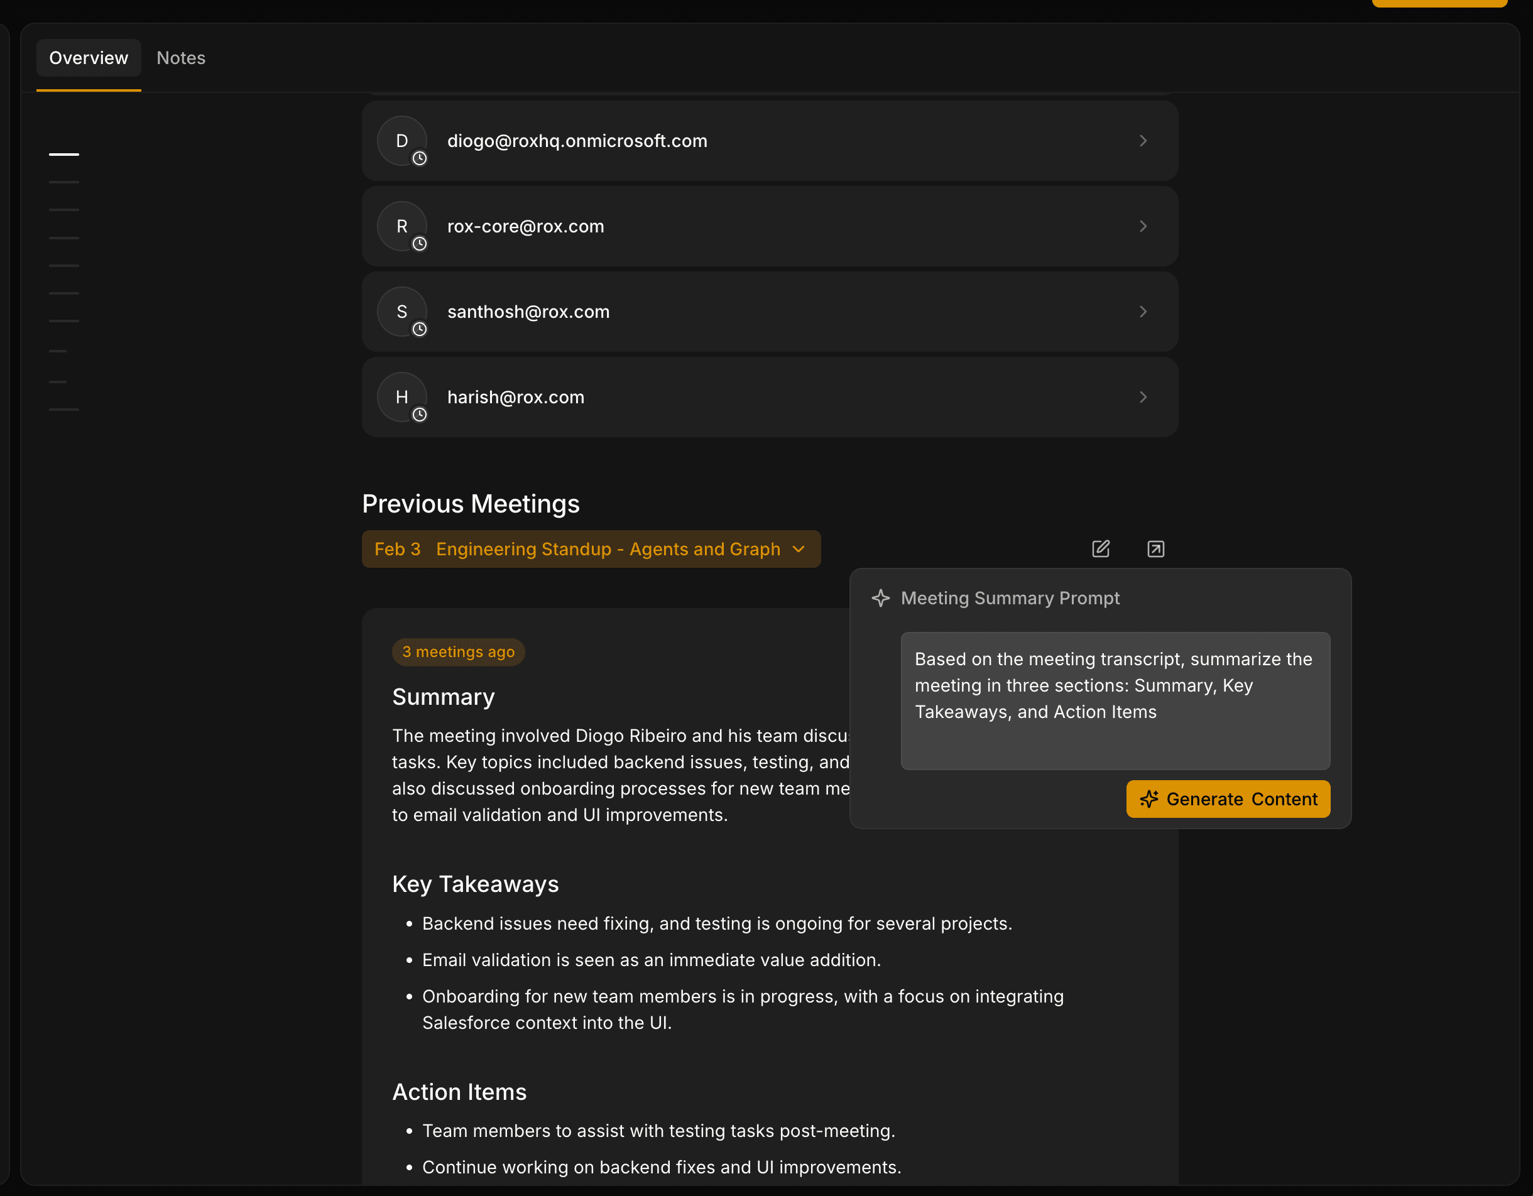Screen dimensions: 1533x1196
Task: Click the last outline marker in left rail
Action: tap(64, 409)
